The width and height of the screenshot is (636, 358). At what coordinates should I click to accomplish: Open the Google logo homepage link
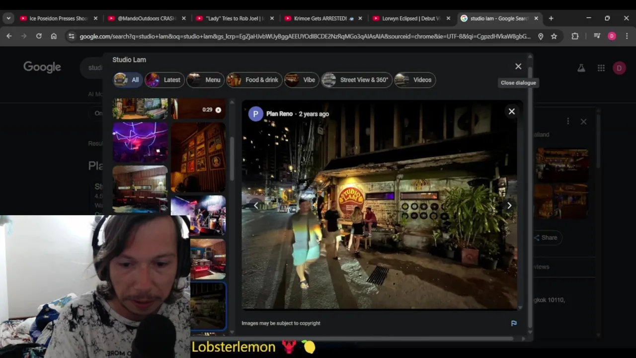(x=42, y=67)
